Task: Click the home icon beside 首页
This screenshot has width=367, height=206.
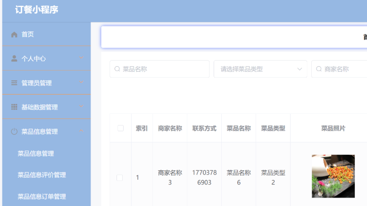Action: [x=14, y=34]
